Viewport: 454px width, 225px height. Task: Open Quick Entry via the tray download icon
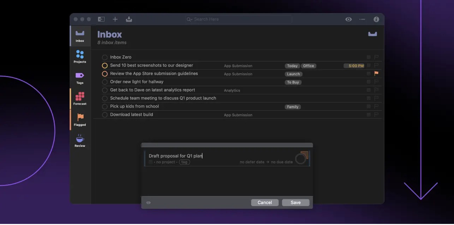[x=129, y=19]
